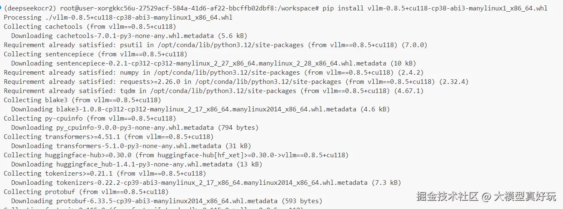
Task: Click the "Processing ./vllm-0.8.5" output line
Action: pos(118,18)
